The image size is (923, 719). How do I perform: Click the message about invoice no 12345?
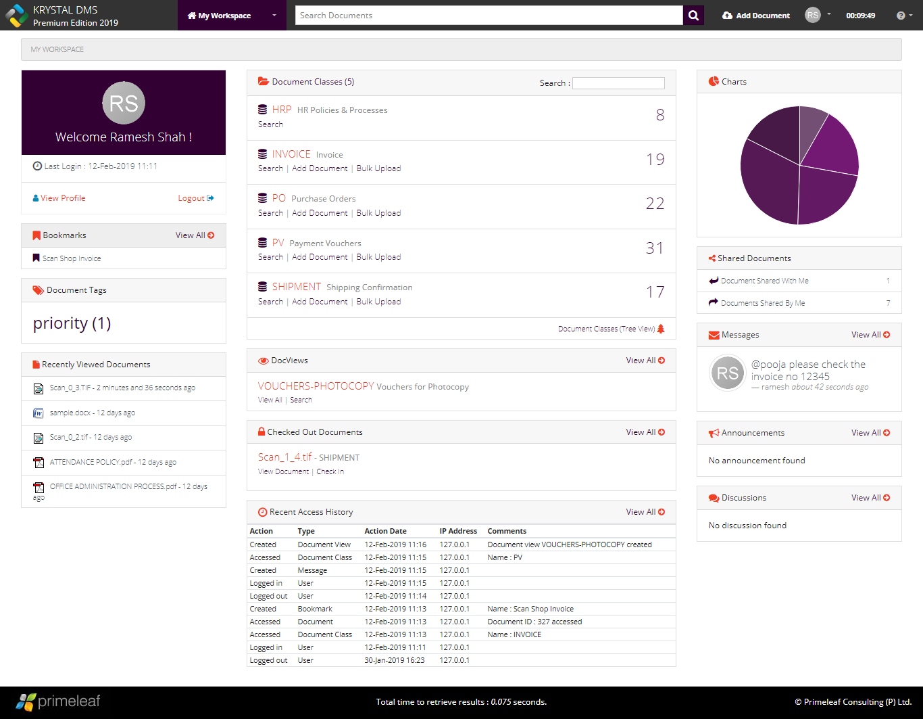(x=808, y=371)
